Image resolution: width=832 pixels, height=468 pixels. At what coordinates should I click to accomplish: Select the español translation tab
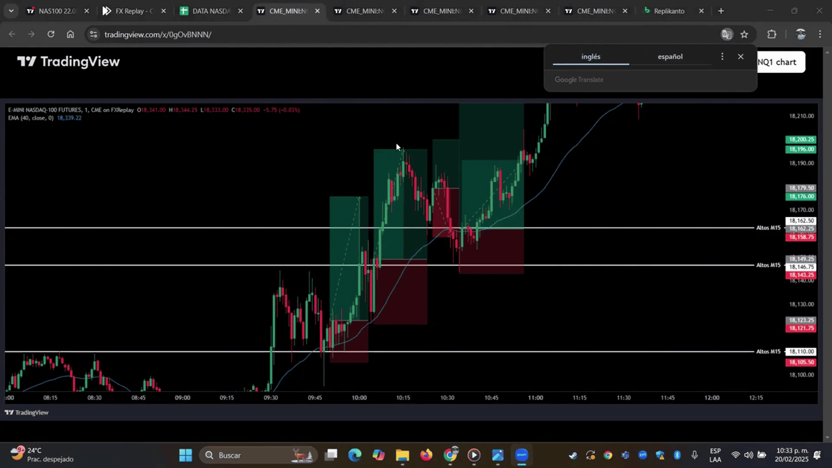(670, 57)
